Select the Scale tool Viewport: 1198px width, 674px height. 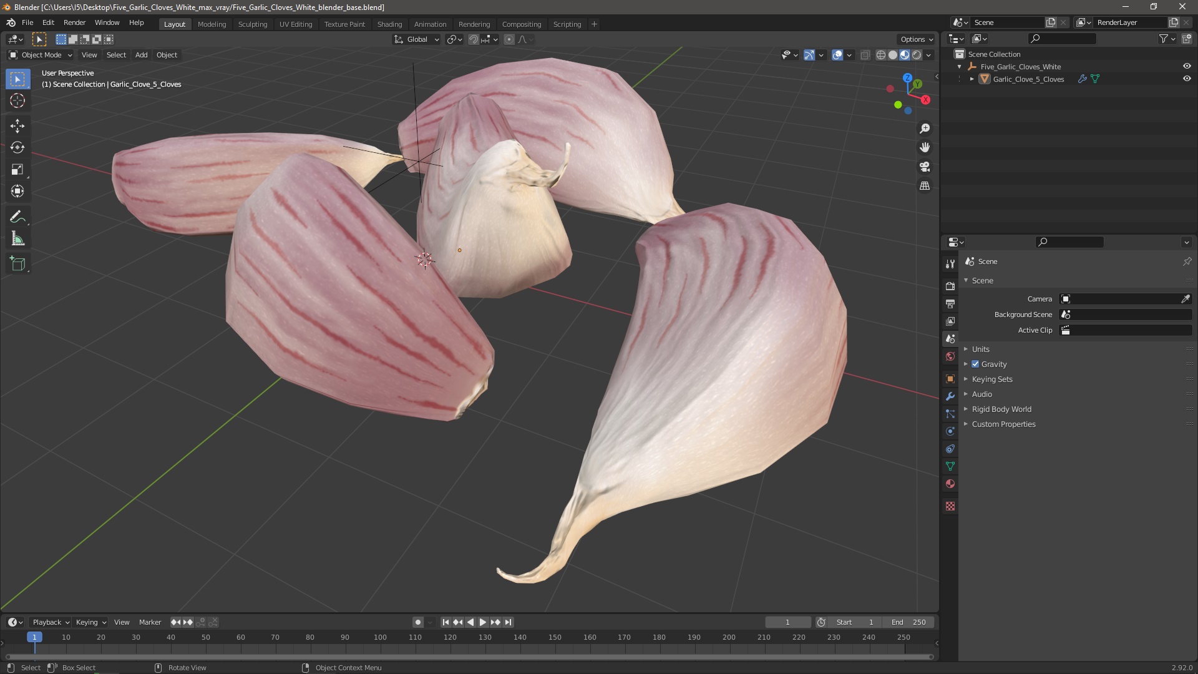[x=17, y=170]
